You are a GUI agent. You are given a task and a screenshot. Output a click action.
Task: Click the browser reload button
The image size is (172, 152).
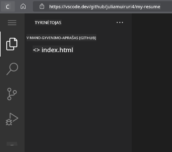[8, 7]
